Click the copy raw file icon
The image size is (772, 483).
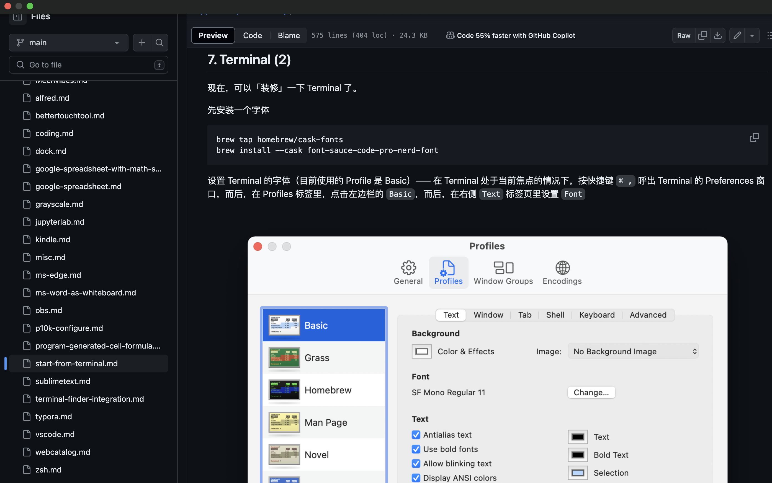(x=702, y=35)
